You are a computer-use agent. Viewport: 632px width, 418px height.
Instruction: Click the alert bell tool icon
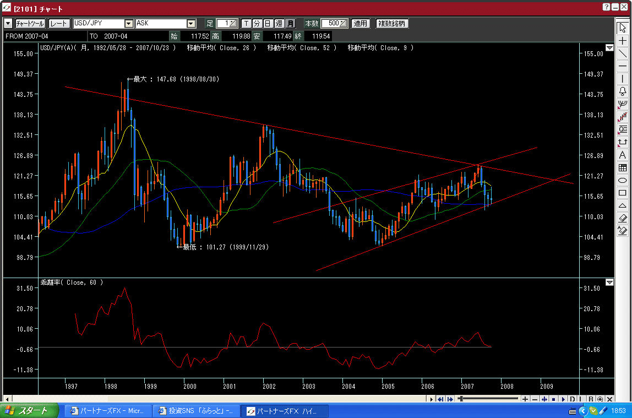pos(623,91)
